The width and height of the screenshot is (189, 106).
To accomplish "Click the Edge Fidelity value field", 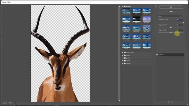I will 180,30.
